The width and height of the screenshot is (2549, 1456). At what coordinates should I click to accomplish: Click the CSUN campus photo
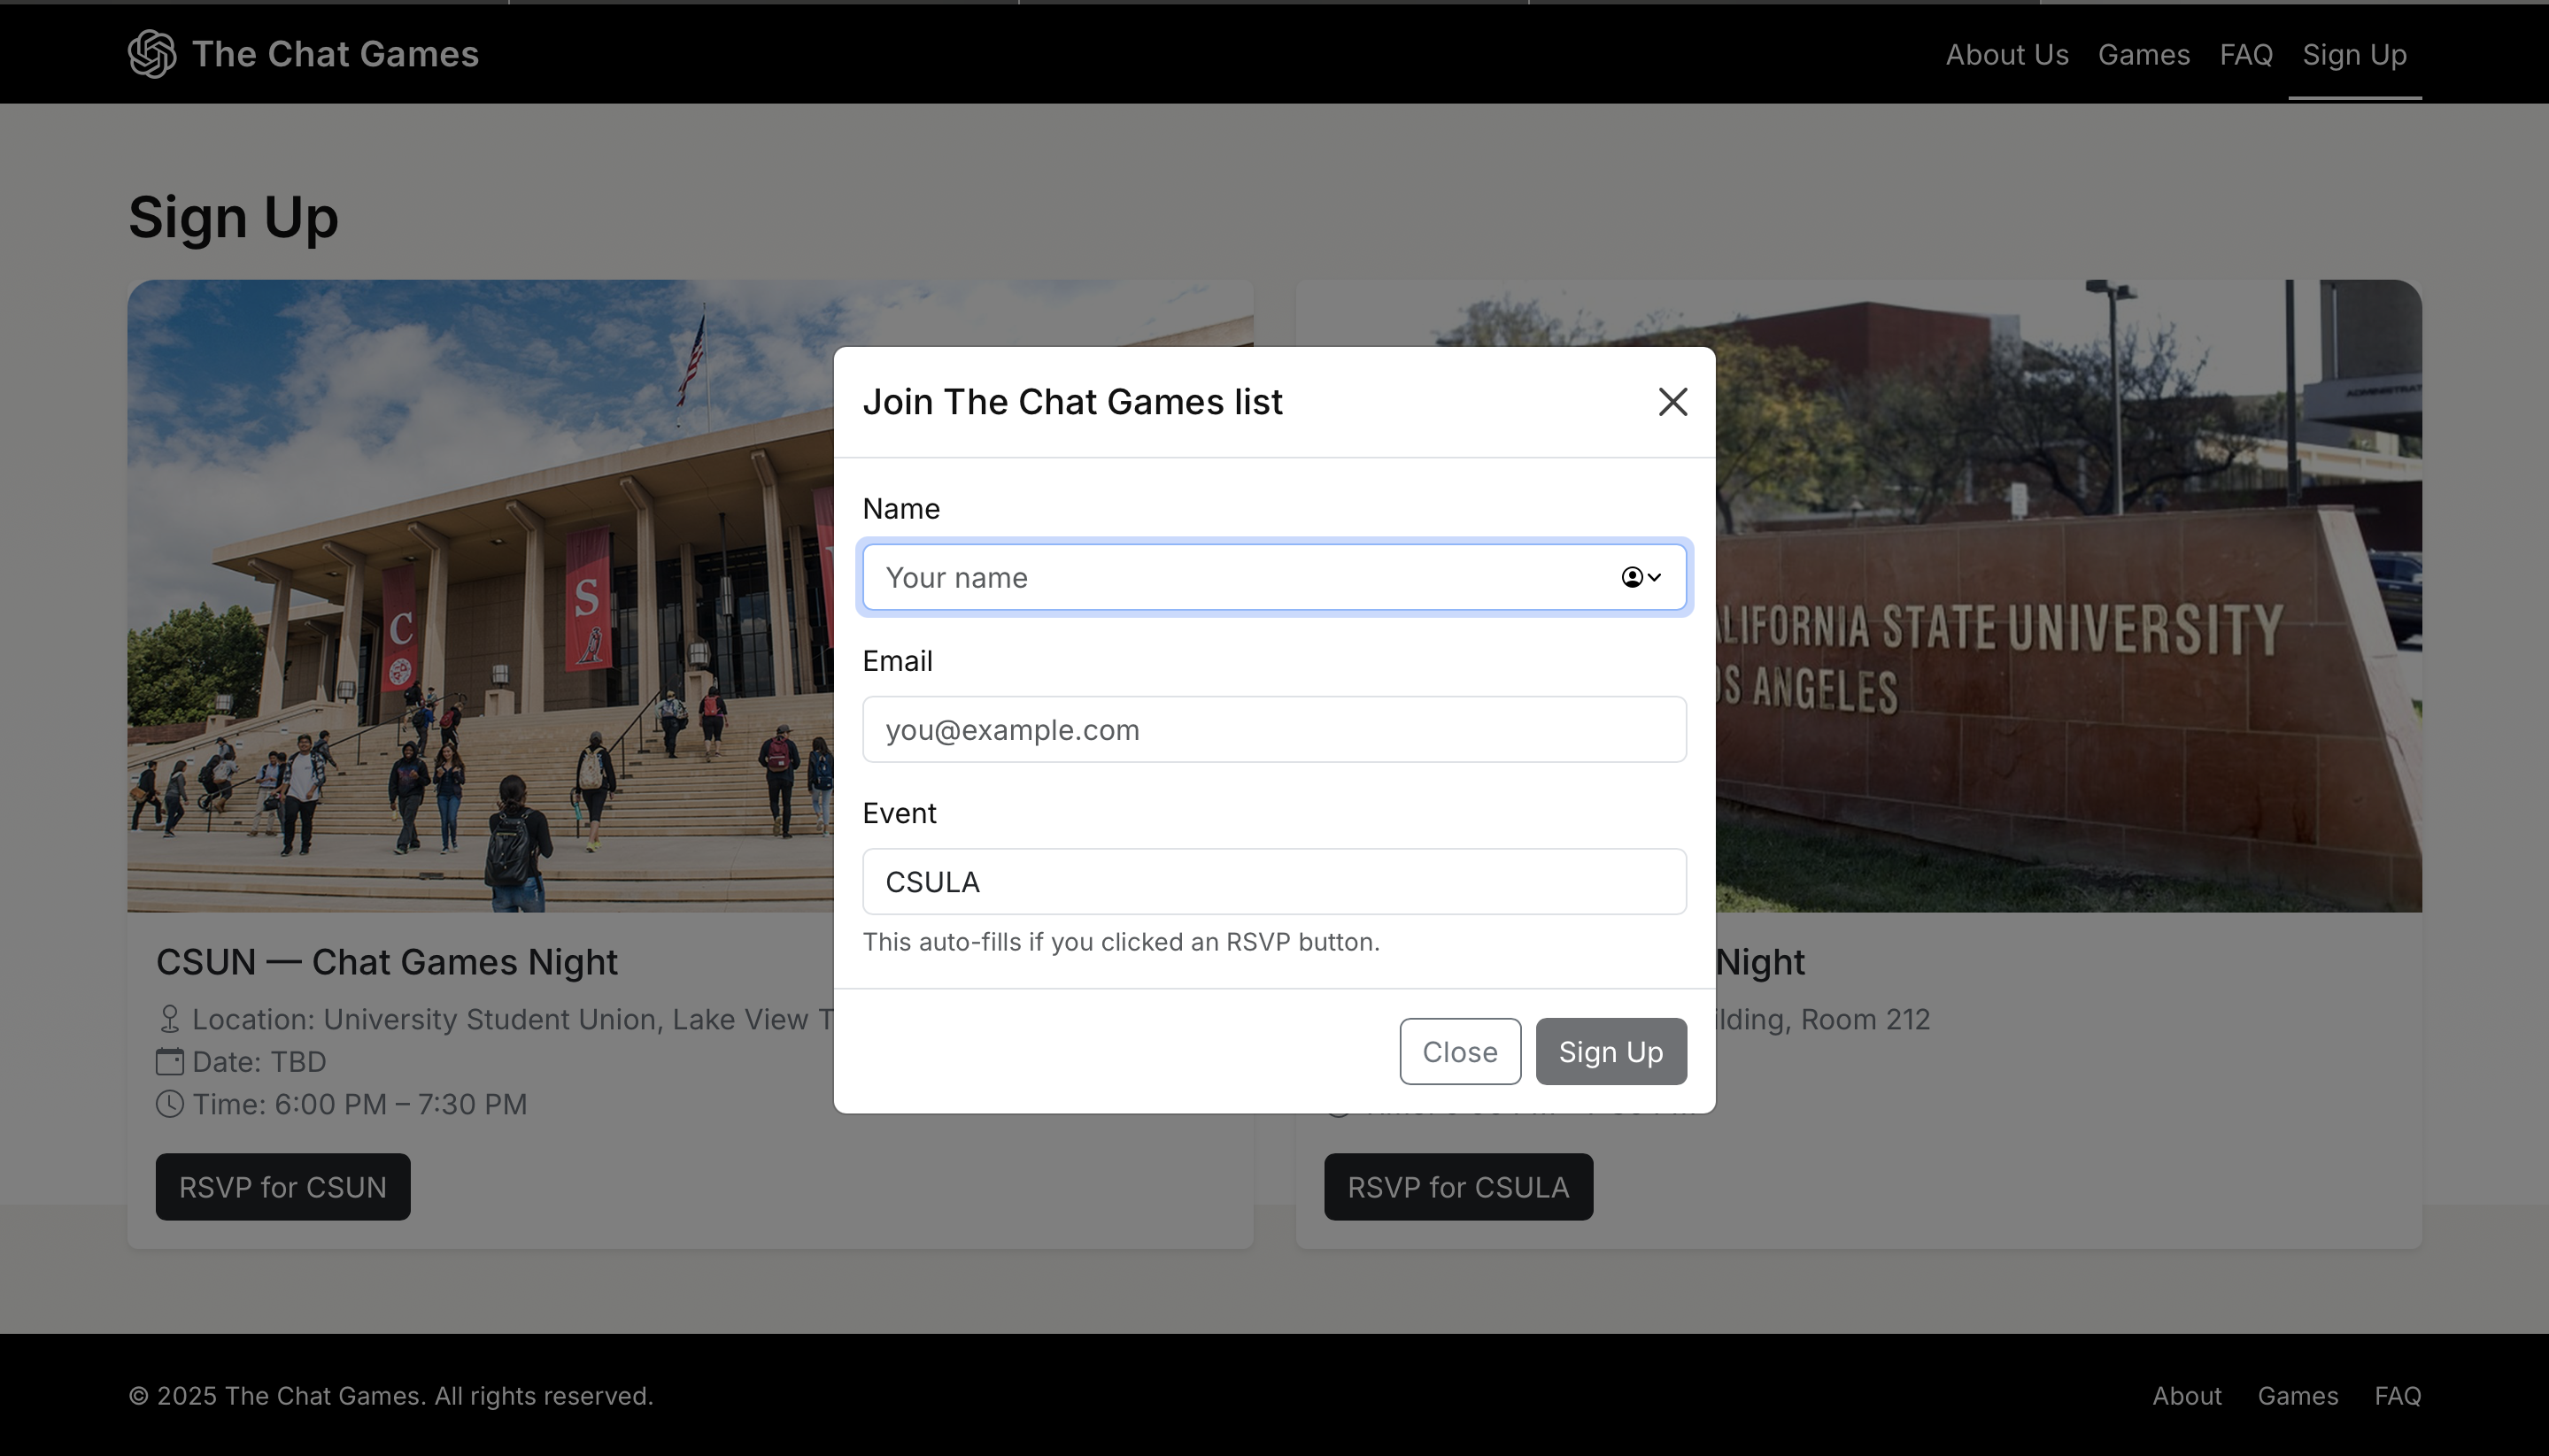pyautogui.click(x=480, y=600)
